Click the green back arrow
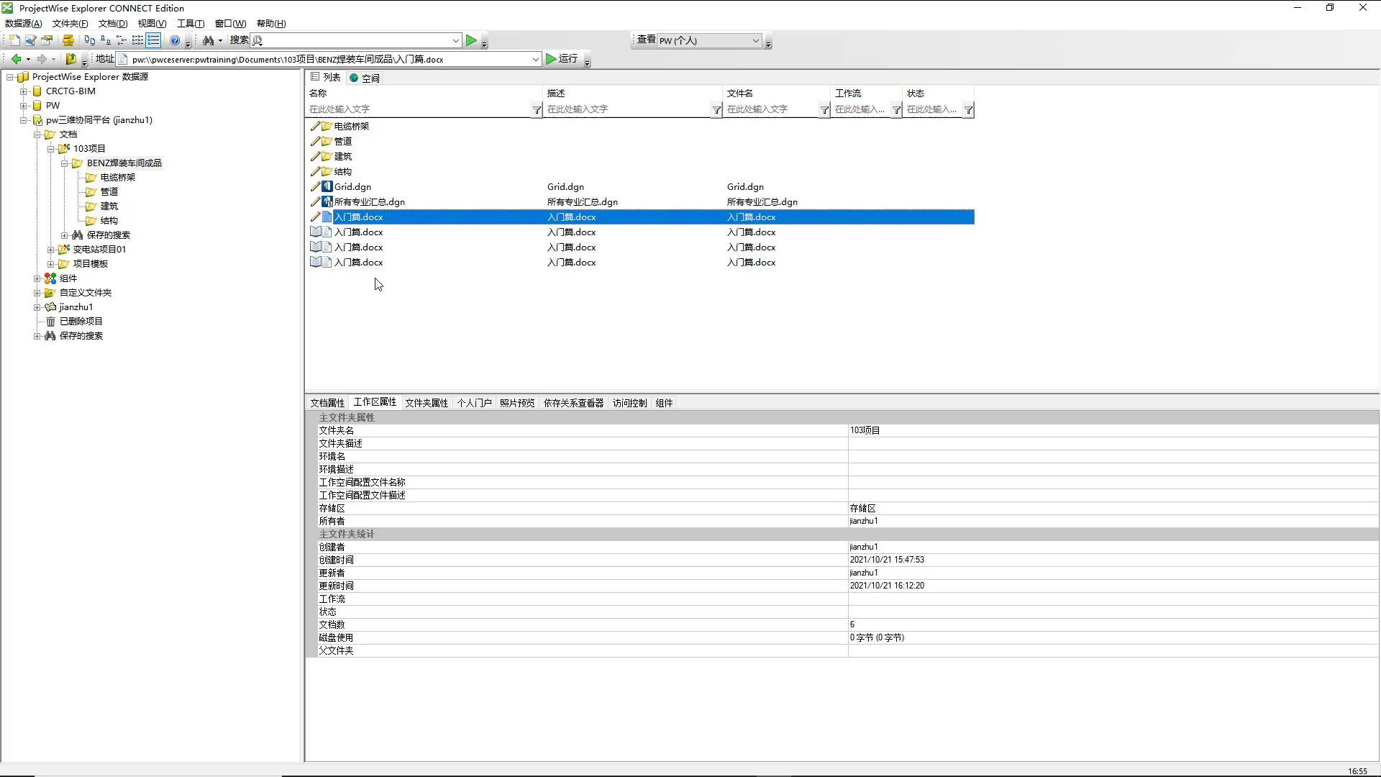The image size is (1381, 777). click(x=16, y=59)
